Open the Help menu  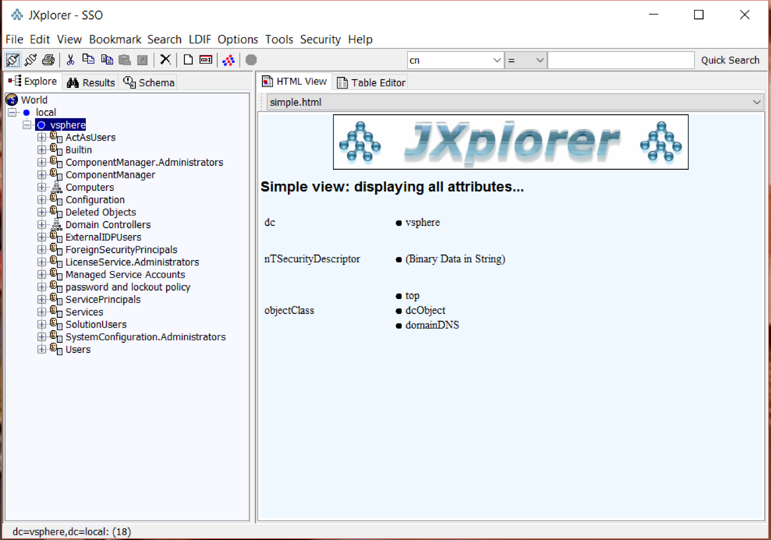tap(360, 40)
